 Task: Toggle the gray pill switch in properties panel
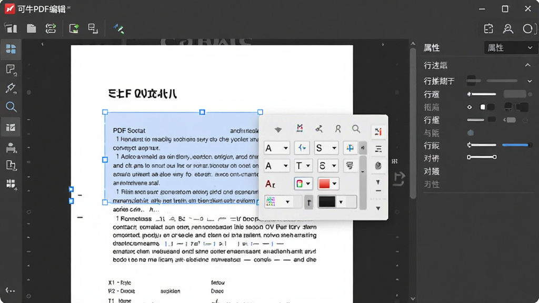(x=510, y=120)
